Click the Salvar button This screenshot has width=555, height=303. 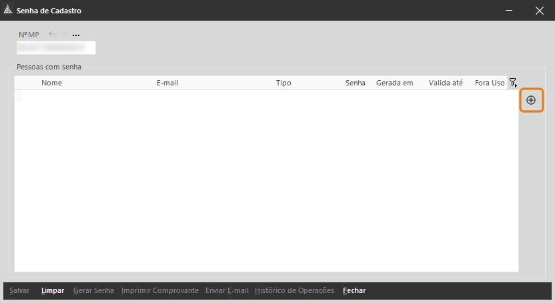pos(19,290)
